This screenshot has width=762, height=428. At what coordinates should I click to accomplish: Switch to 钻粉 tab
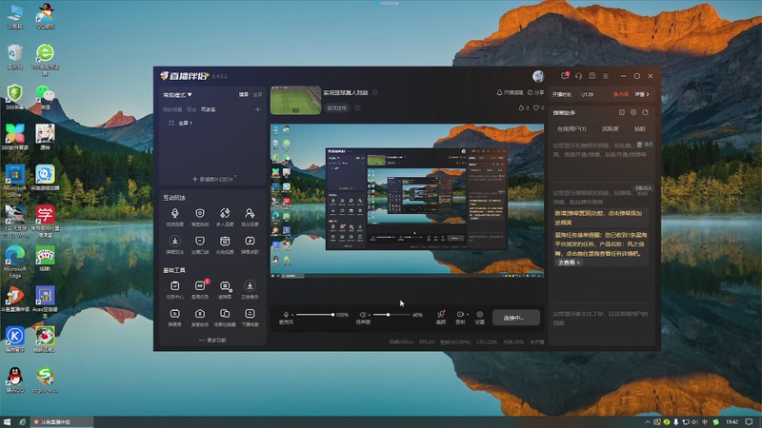[x=640, y=129]
